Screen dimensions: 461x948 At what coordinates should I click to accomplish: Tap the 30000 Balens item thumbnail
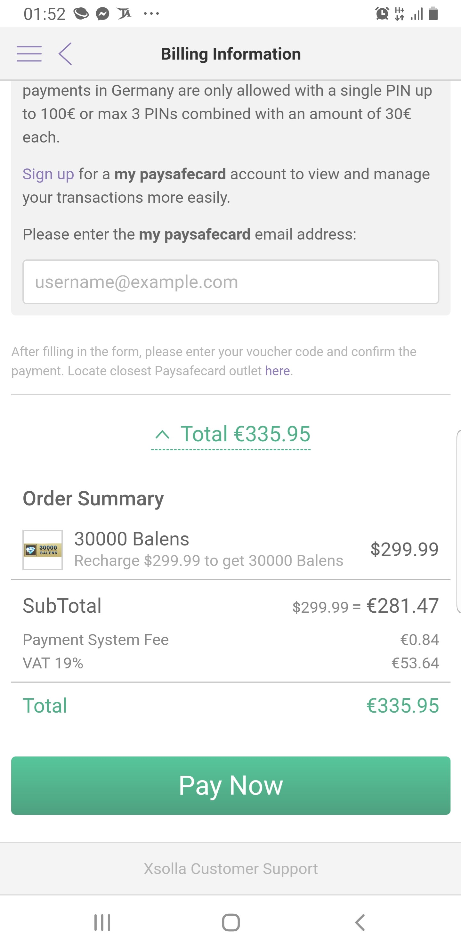click(x=43, y=550)
